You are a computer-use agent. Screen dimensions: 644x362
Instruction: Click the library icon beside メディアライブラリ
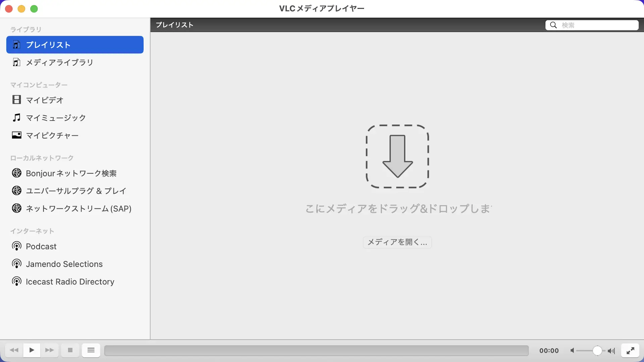(x=16, y=62)
